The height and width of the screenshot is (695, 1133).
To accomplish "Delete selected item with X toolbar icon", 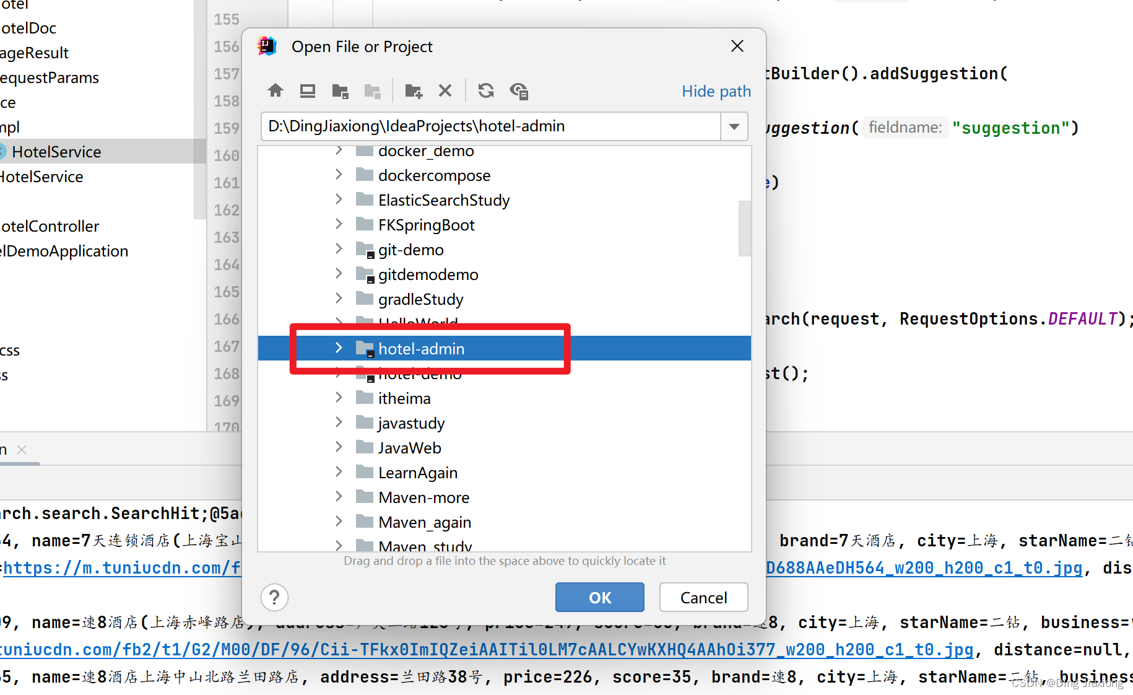I will pyautogui.click(x=445, y=91).
